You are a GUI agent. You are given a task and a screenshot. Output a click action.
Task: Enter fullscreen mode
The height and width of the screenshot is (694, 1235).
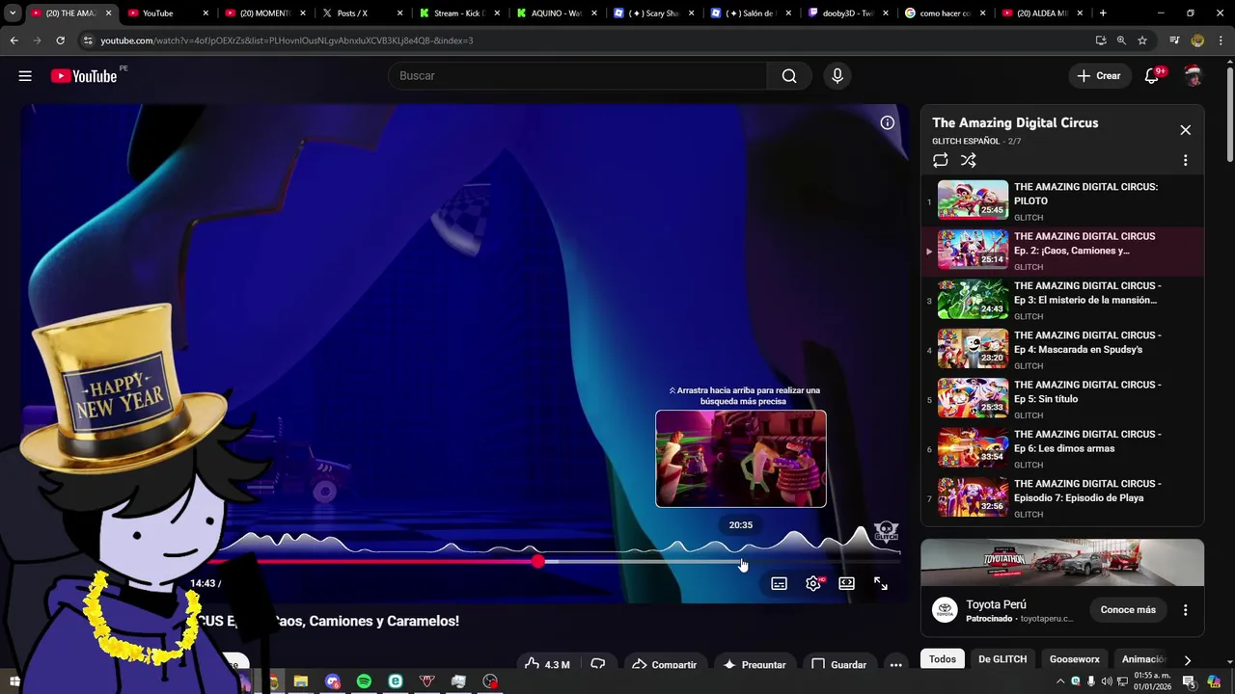(881, 584)
